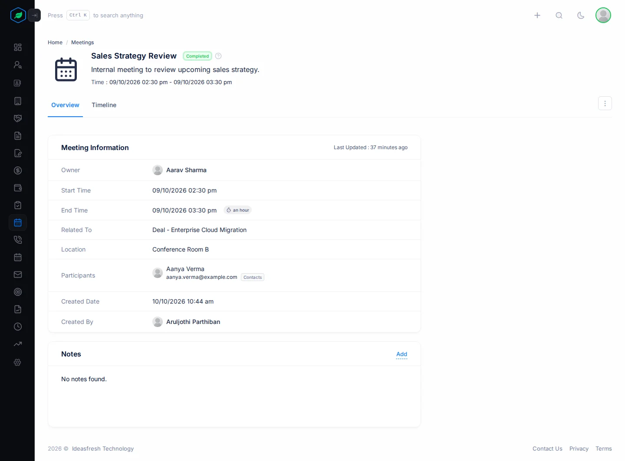The image size is (625, 461).
Task: Click the help icon beside Completed badge
Action: tap(219, 56)
